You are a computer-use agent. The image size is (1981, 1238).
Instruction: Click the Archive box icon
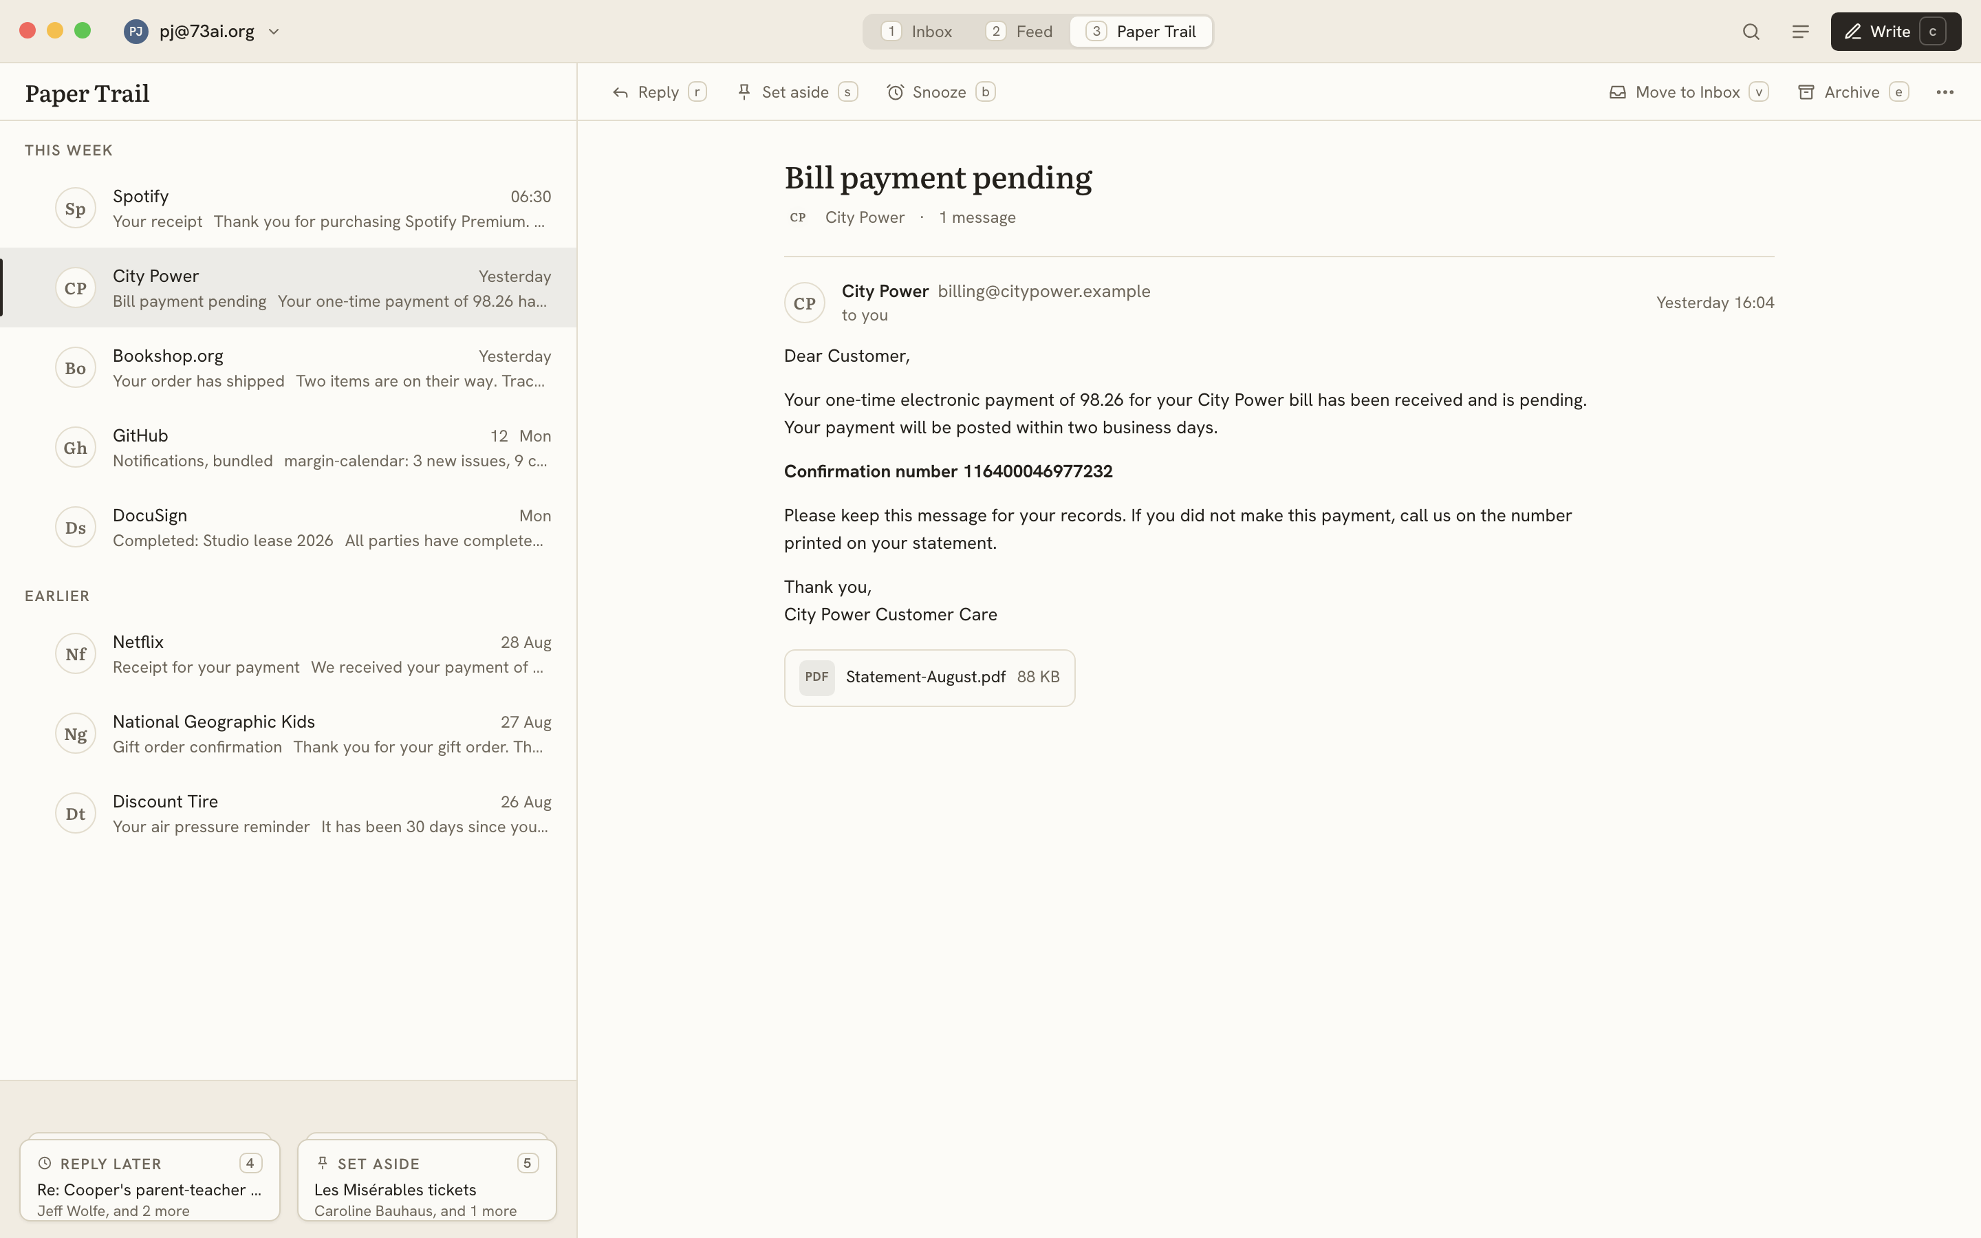(1806, 93)
